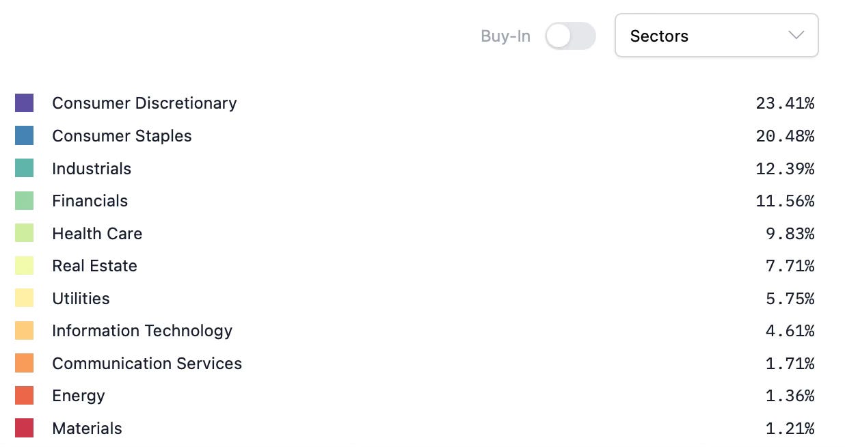This screenshot has width=845, height=447.
Task: Click the Information Technology orange swatch
Action: point(24,331)
